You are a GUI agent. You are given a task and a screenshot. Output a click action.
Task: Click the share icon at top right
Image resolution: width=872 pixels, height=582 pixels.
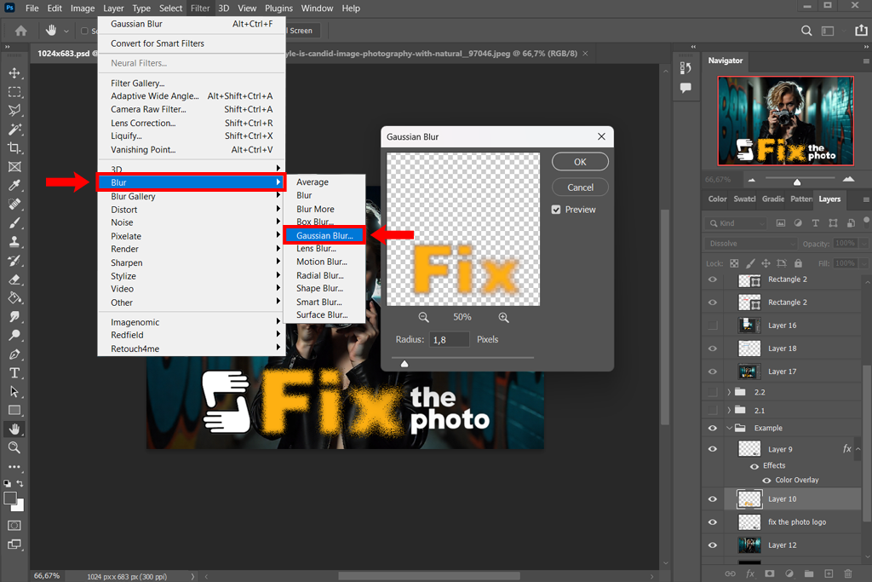click(x=861, y=30)
